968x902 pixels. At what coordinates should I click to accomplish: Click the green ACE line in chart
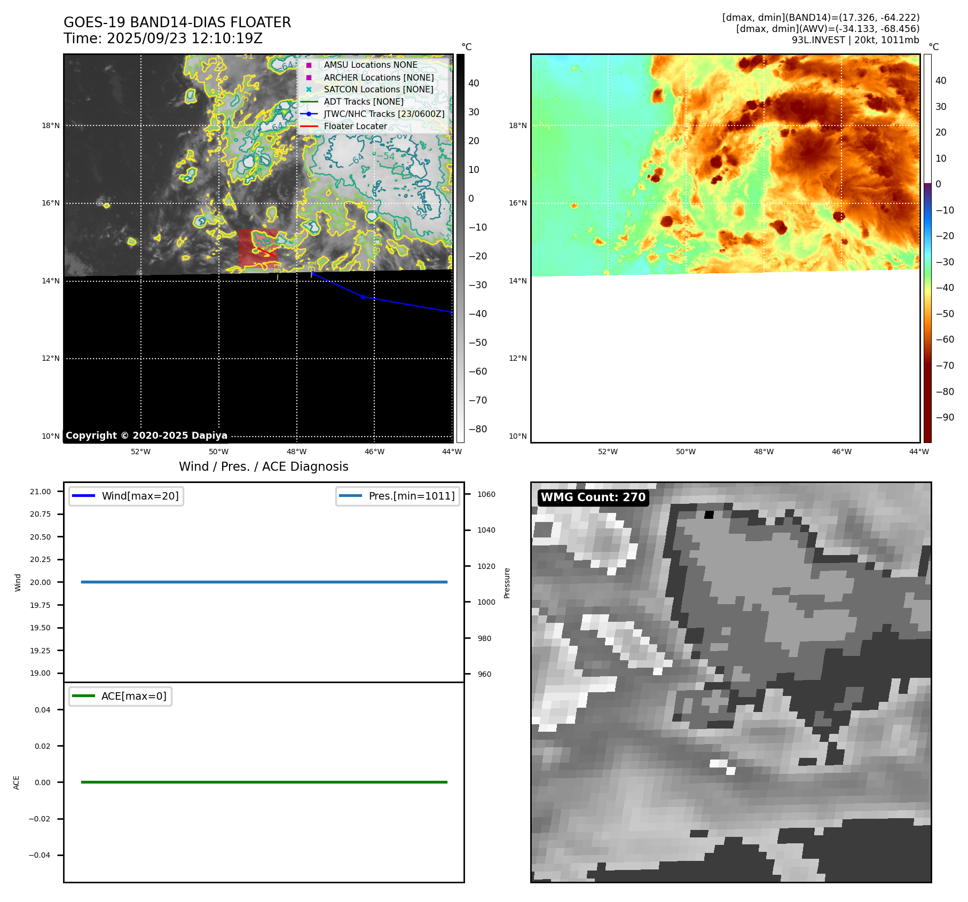coord(264,782)
